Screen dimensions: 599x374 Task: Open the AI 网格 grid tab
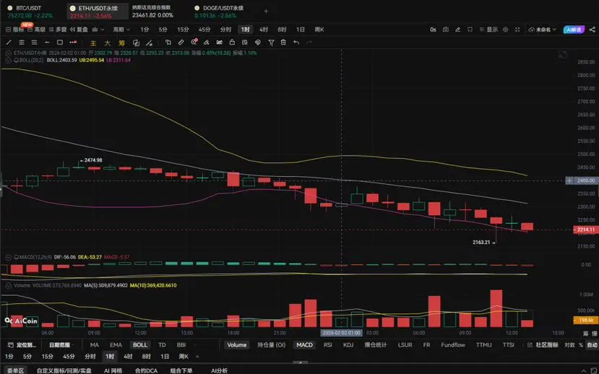point(113,370)
